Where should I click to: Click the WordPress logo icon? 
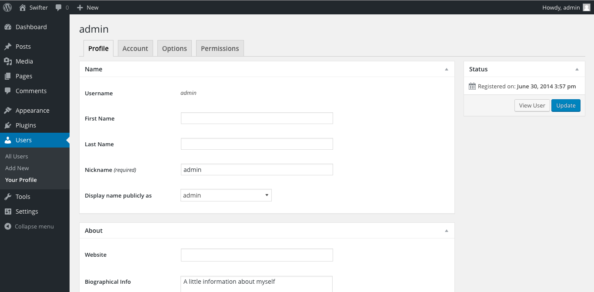pos(7,7)
